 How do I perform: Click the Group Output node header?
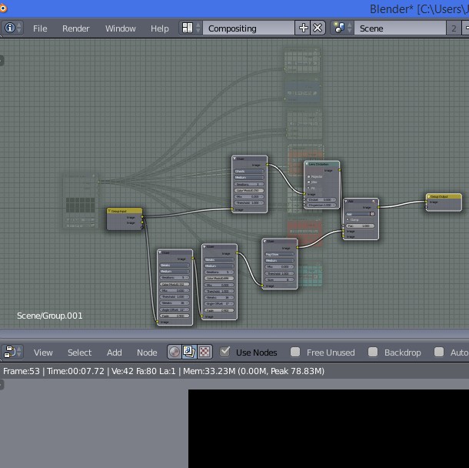click(x=444, y=196)
